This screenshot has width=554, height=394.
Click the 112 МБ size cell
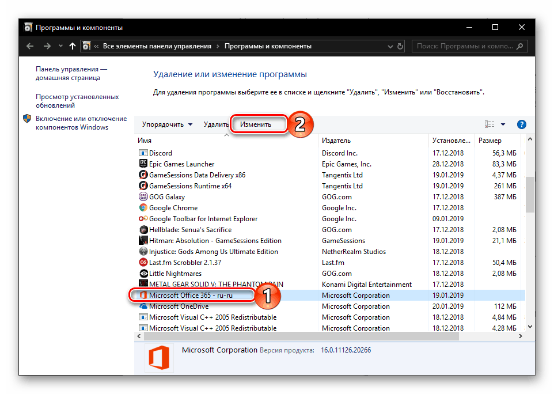point(505,306)
